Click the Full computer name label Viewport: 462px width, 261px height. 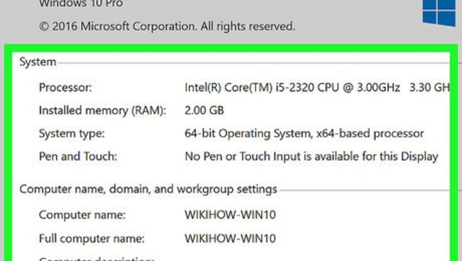92,238
